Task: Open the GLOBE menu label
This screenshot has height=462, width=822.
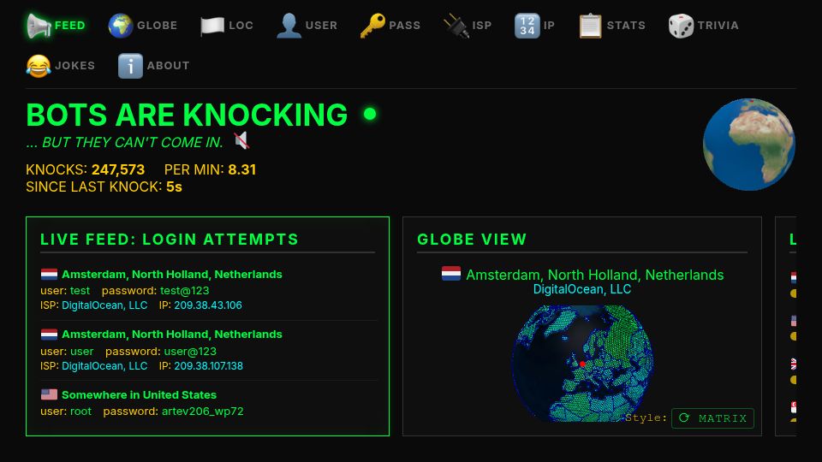Action: 157,26
